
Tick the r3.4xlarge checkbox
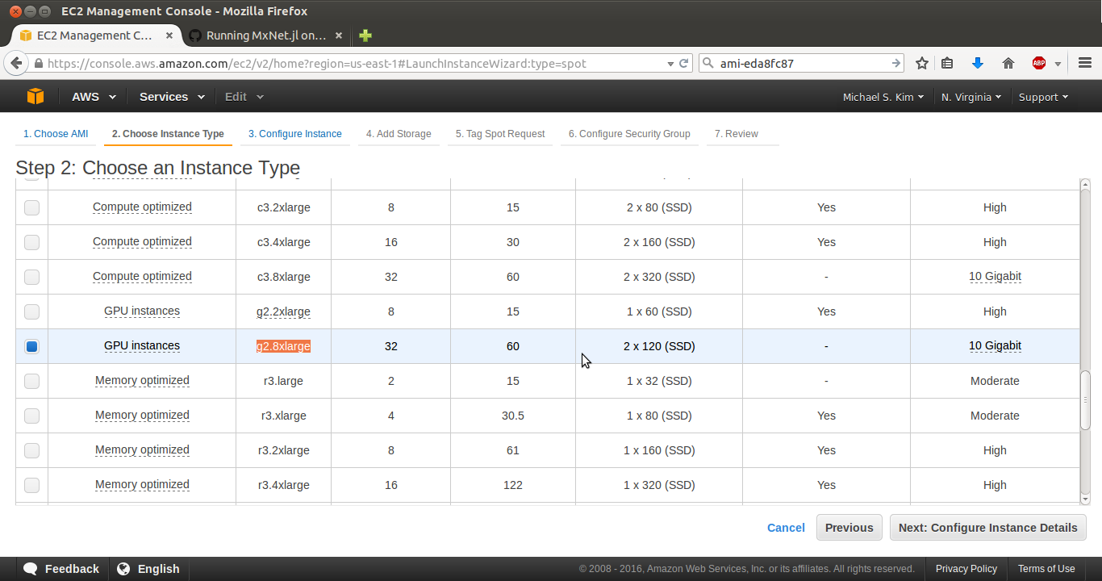pos(31,485)
